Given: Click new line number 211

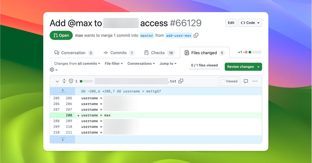Looking at the screenshot, I should (69, 133).
